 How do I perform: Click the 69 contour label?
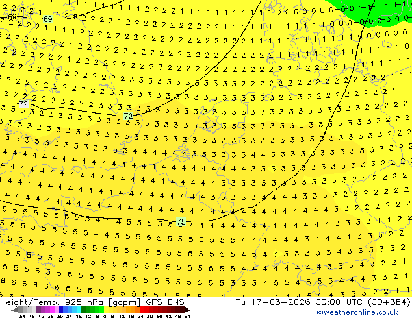[x=48, y=19]
